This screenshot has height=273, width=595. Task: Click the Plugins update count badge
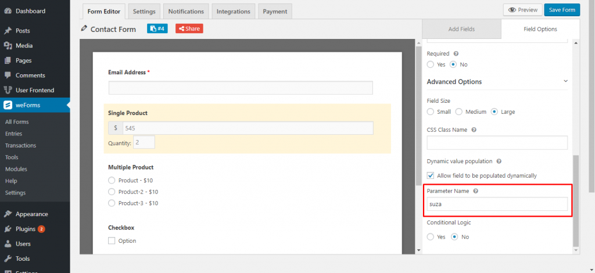click(x=41, y=229)
